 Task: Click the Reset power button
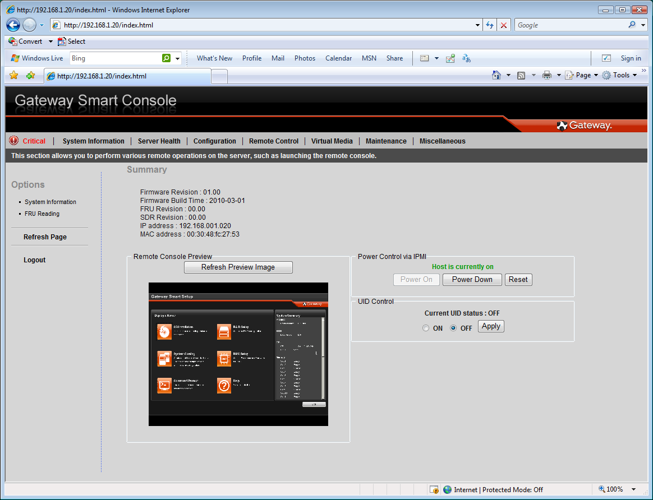pos(518,280)
